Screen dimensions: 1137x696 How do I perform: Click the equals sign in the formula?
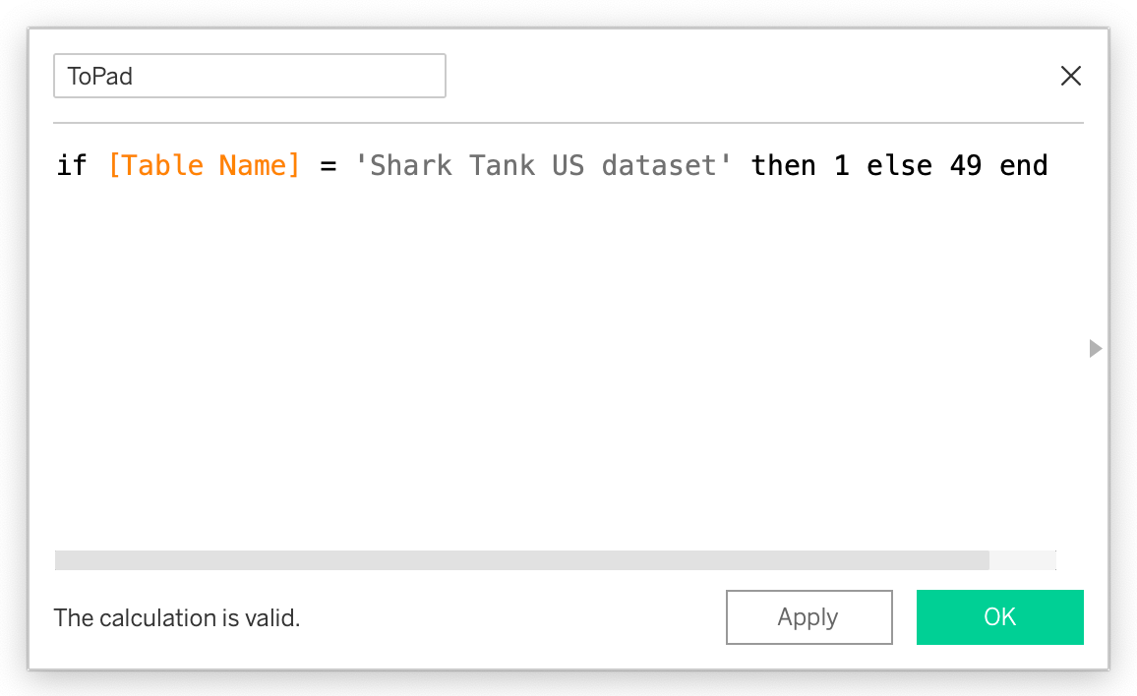point(328,165)
